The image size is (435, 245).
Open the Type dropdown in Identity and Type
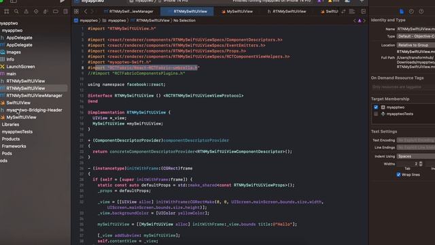click(415, 36)
